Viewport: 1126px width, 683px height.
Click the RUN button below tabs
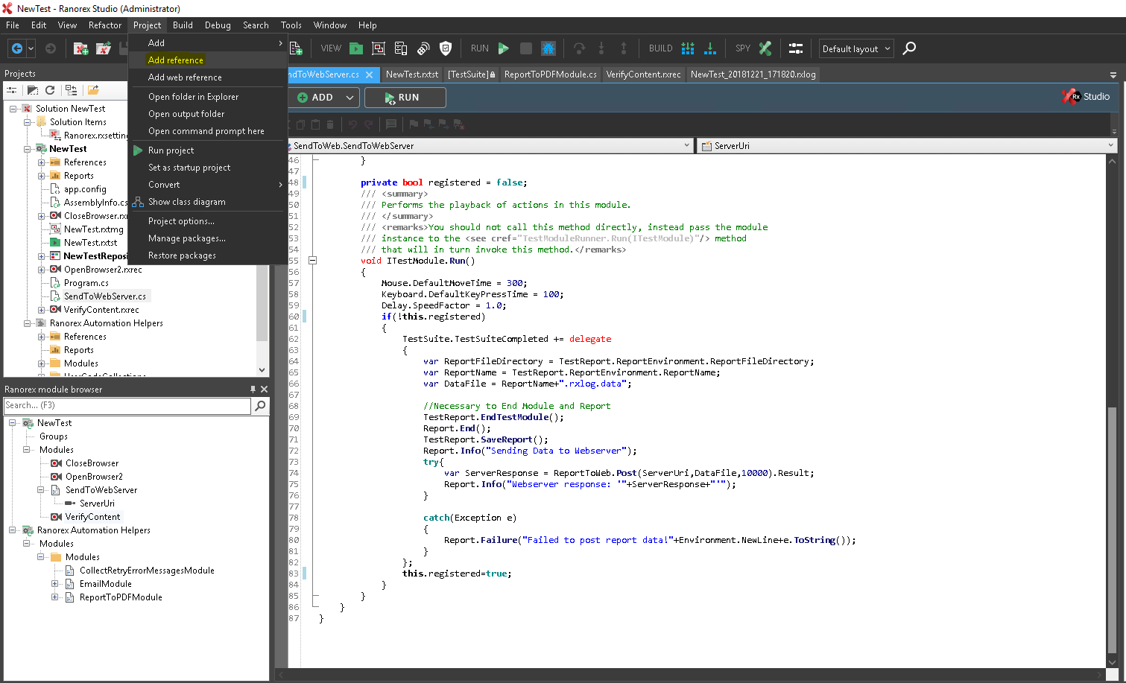[405, 98]
